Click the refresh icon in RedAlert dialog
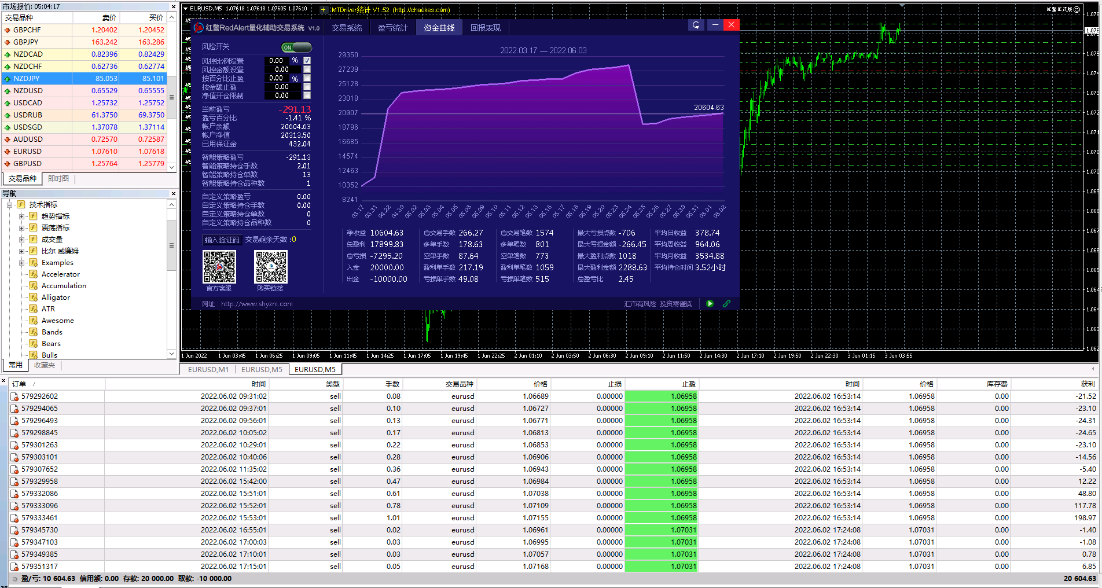The width and height of the screenshot is (1102, 588). [x=696, y=25]
